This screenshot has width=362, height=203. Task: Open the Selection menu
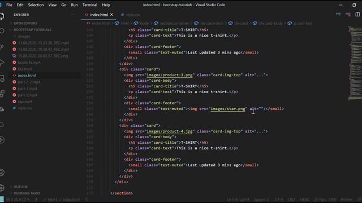point(36,5)
